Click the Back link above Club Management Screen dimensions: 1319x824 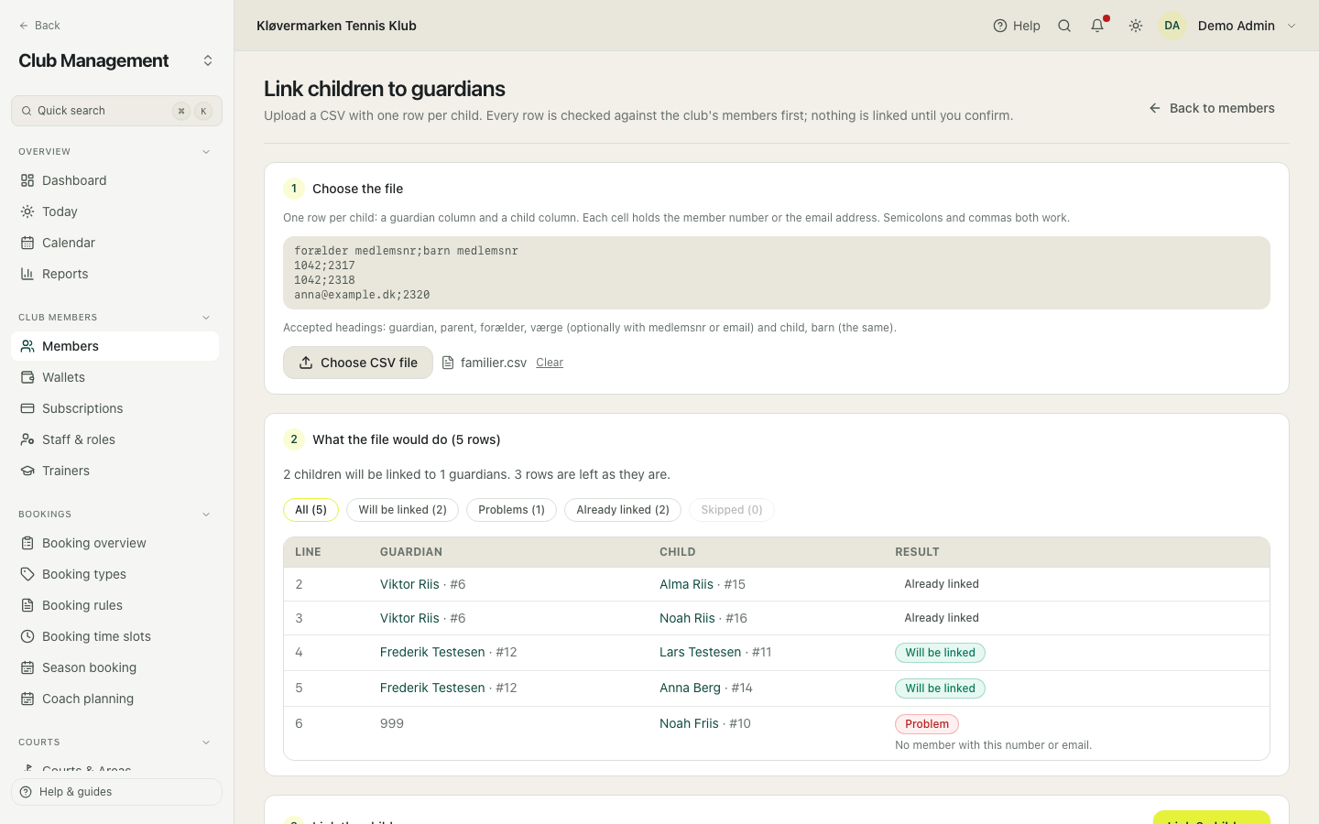(x=39, y=26)
